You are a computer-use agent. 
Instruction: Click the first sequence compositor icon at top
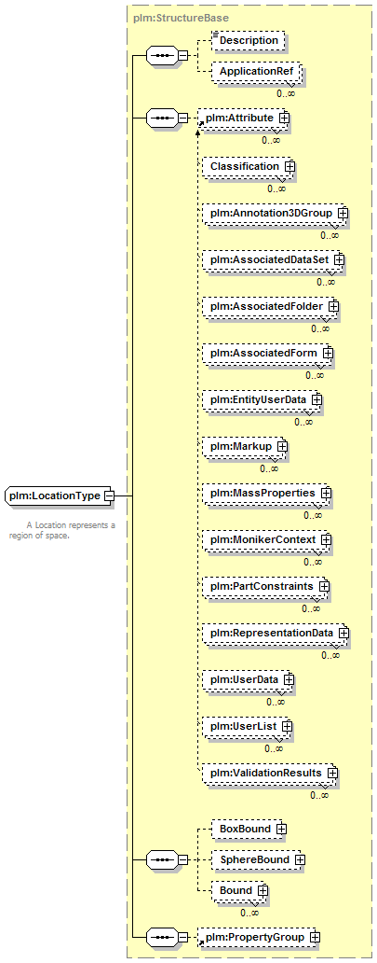click(163, 55)
